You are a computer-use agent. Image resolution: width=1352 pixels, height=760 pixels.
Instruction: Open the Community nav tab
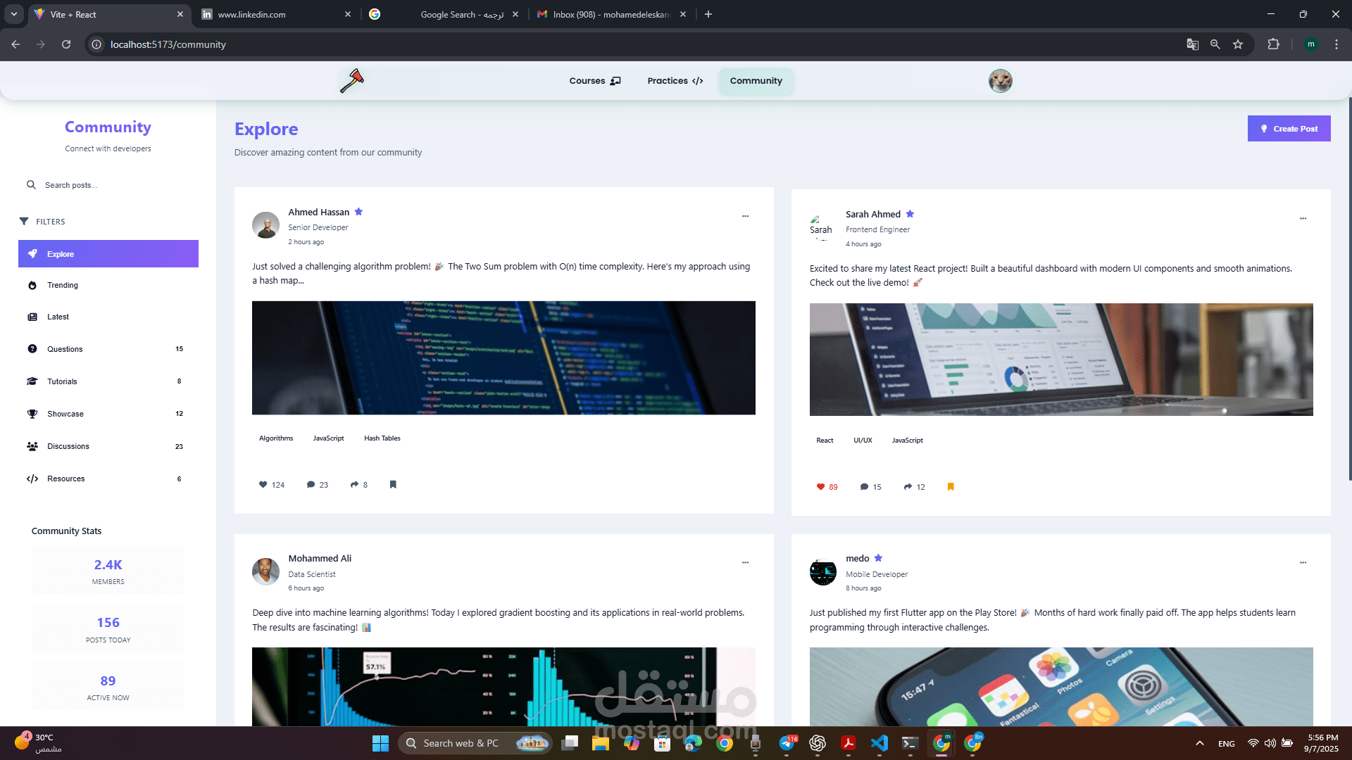click(x=756, y=81)
